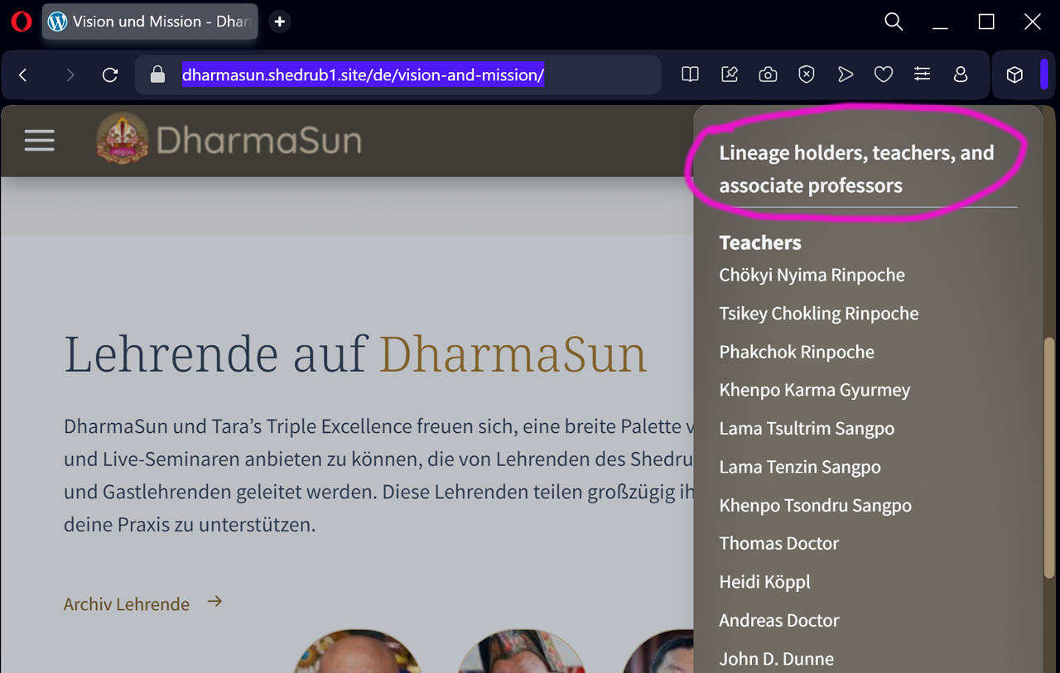Click the WordPress favicon on the tab

57,22
